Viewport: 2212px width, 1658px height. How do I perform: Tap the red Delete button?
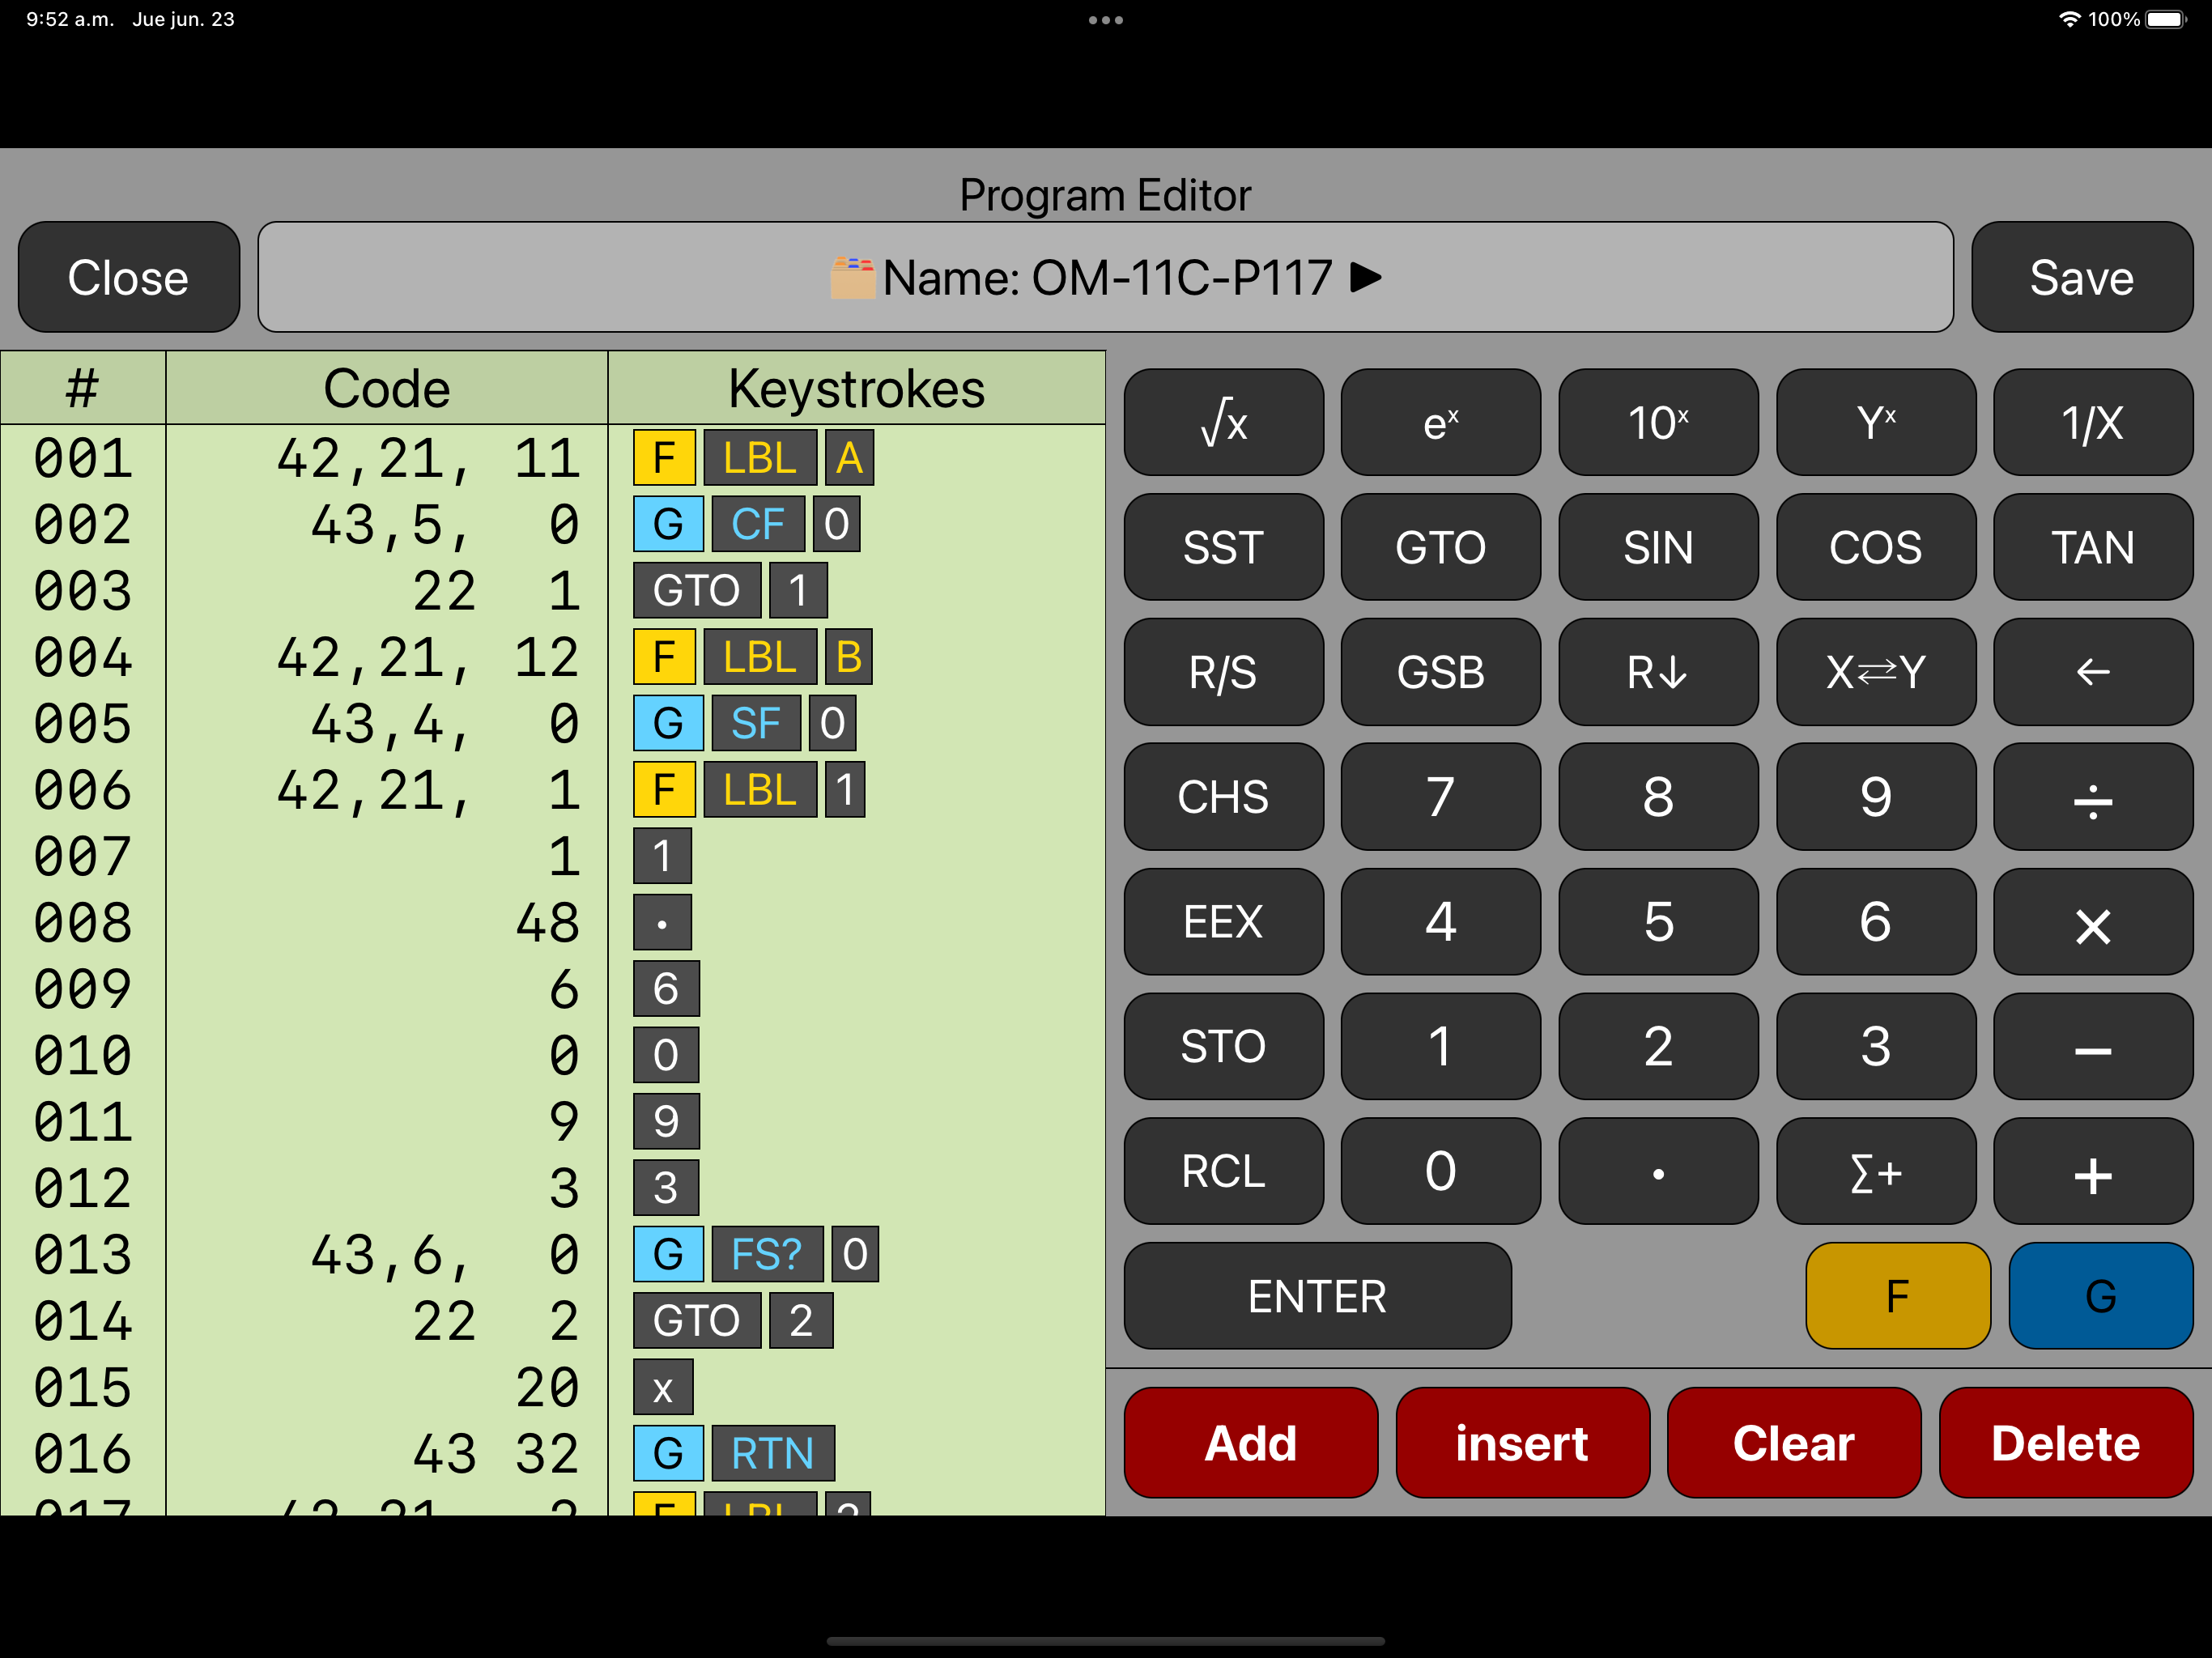[x=2066, y=1442]
